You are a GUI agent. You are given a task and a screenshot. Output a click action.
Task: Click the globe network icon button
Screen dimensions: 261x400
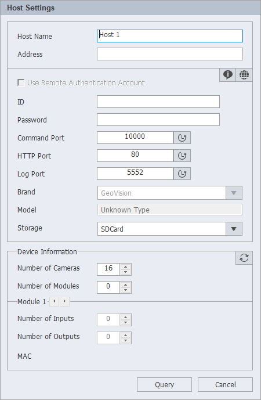[244, 75]
